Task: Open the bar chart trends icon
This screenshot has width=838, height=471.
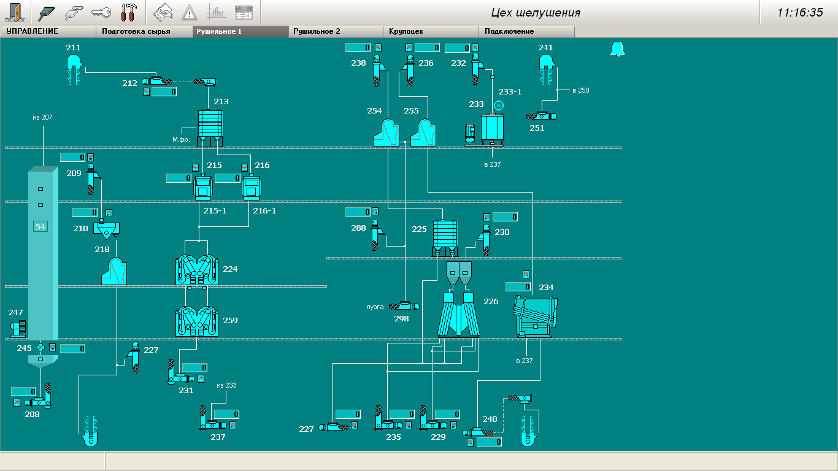Action: [x=216, y=12]
